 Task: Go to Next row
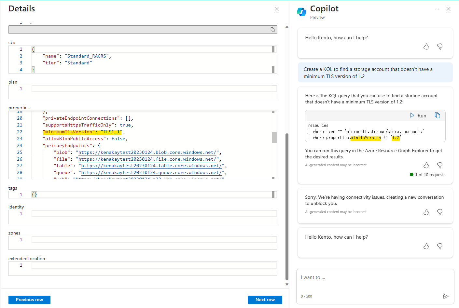265,300
